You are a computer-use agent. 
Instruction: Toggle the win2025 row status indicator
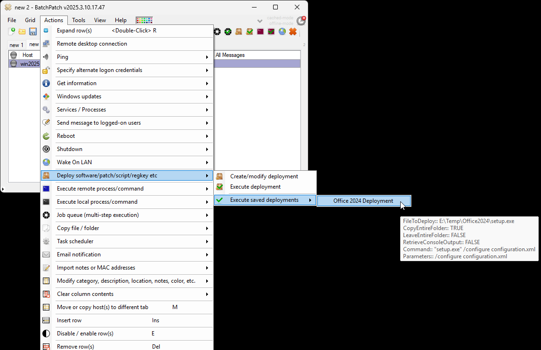14,64
